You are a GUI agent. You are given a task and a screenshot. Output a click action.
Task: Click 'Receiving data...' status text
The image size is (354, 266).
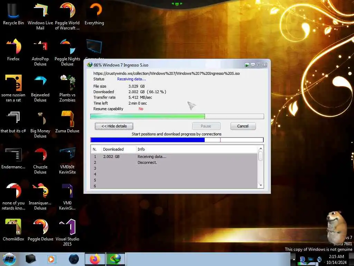131,79
